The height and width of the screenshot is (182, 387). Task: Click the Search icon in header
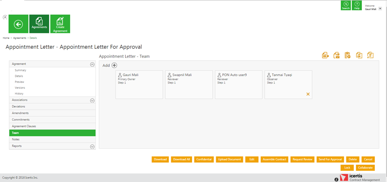coord(346,5)
